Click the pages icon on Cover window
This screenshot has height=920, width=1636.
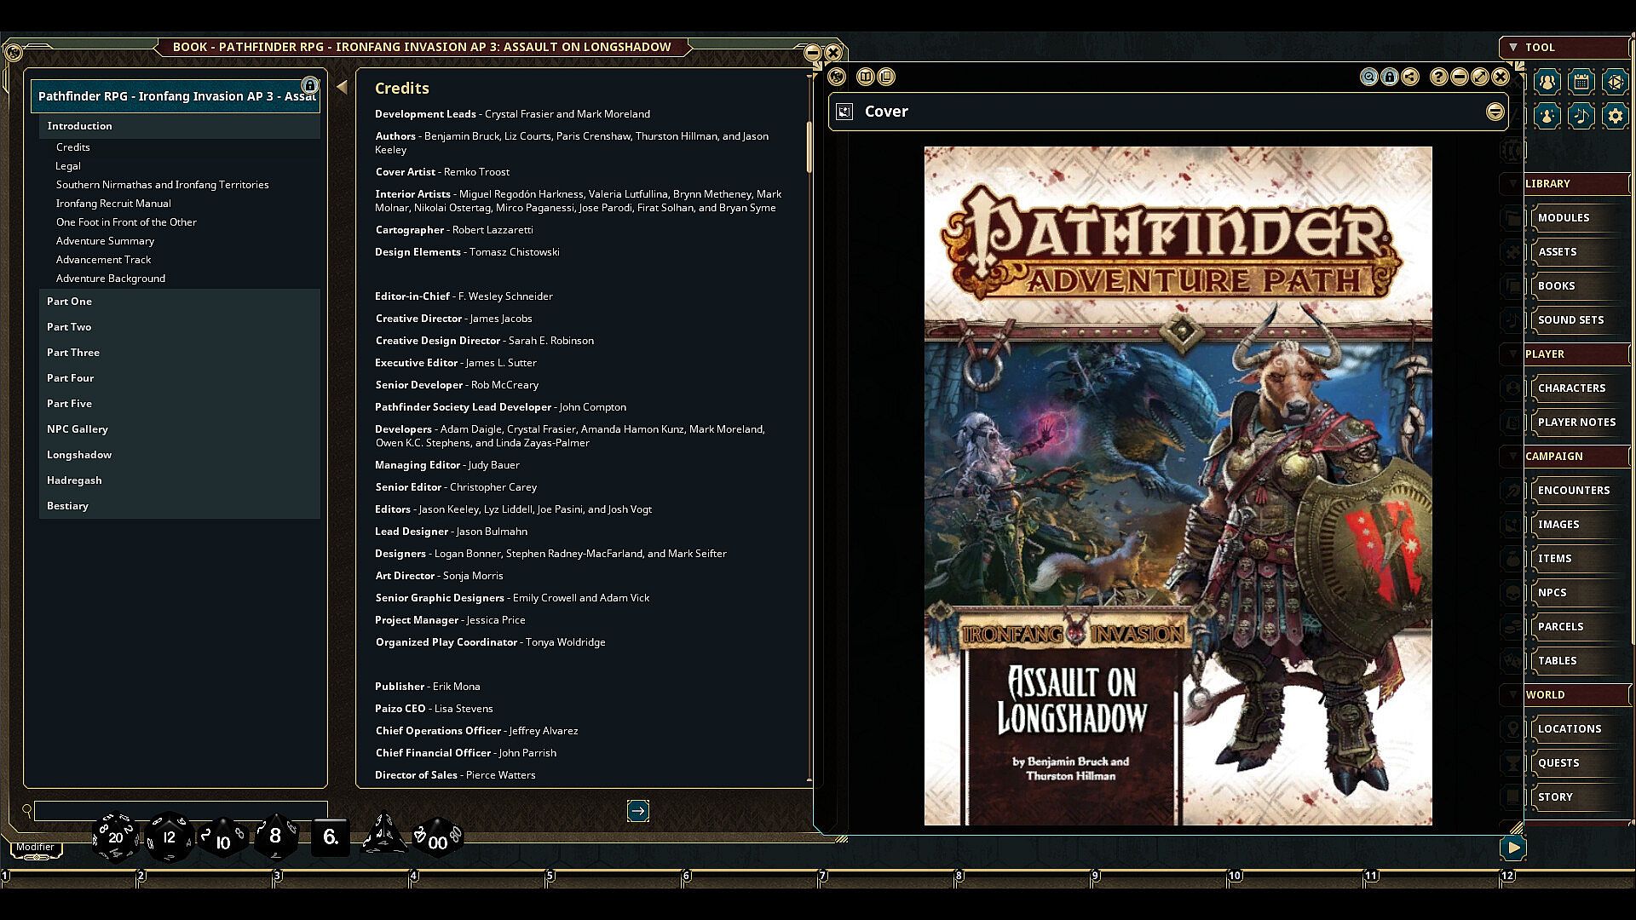[x=886, y=78]
